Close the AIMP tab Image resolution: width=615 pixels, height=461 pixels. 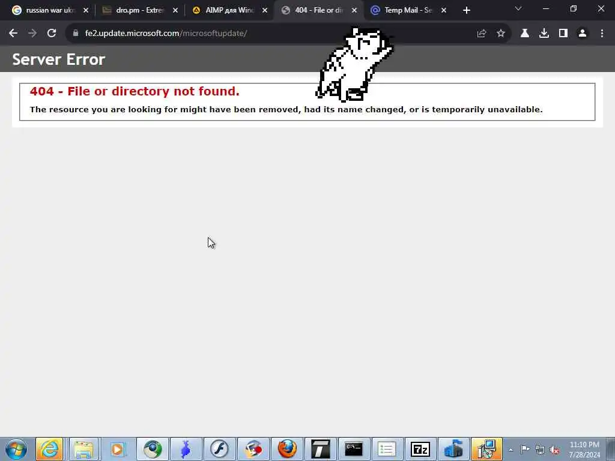265,11
